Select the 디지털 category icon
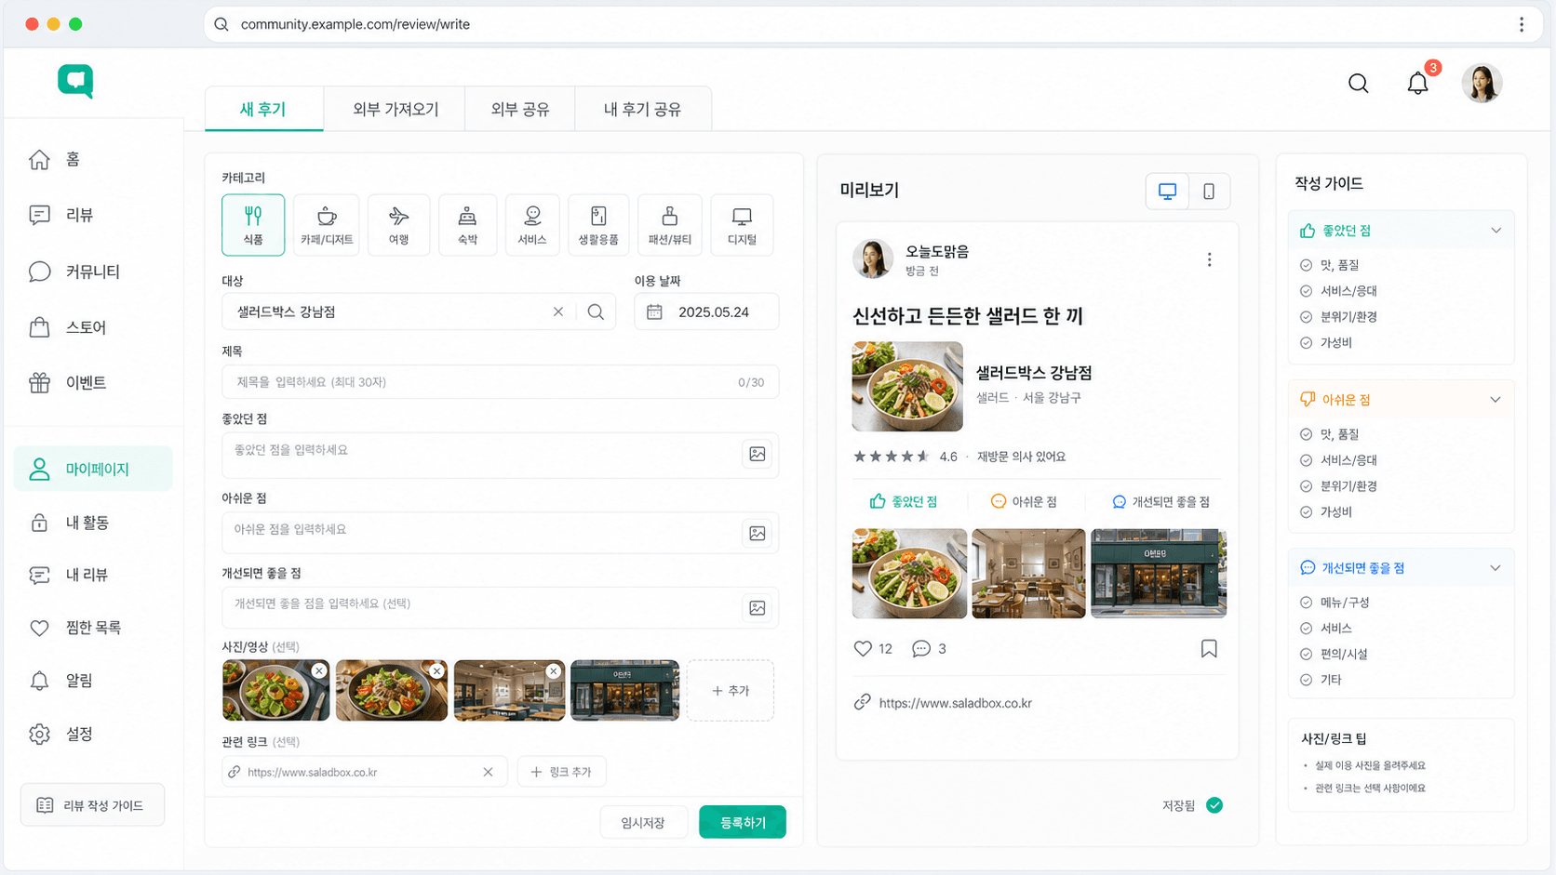Viewport: 1556px width, 875px height. click(x=742, y=224)
